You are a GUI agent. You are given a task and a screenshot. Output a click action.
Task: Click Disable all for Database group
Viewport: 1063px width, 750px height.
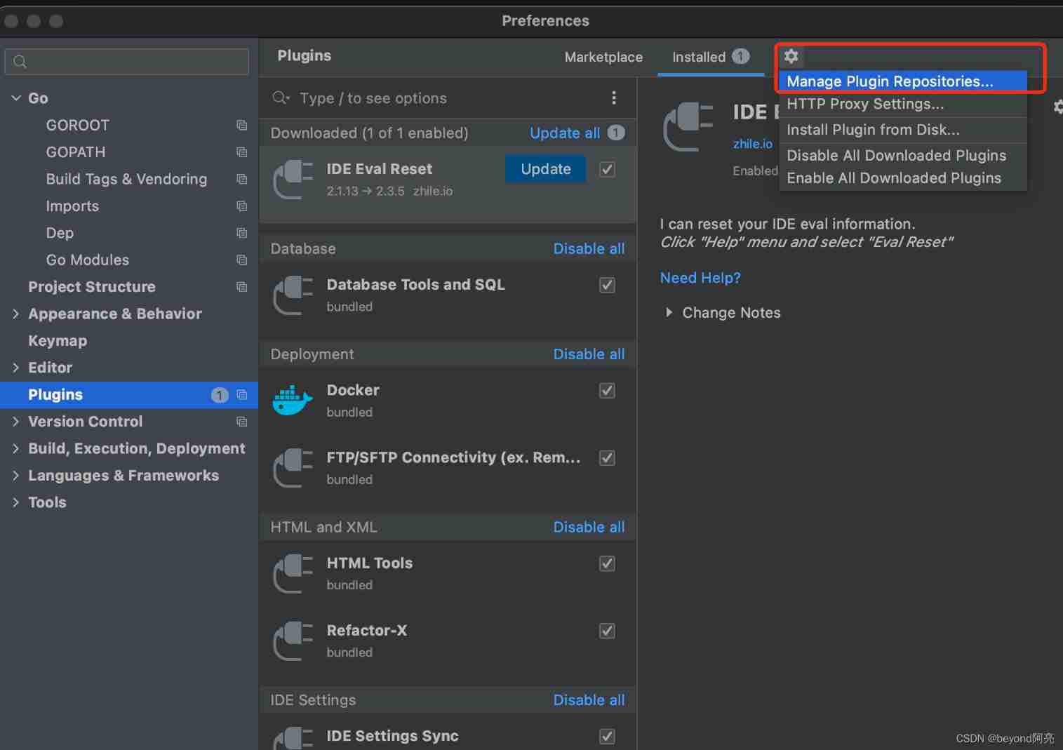(589, 248)
